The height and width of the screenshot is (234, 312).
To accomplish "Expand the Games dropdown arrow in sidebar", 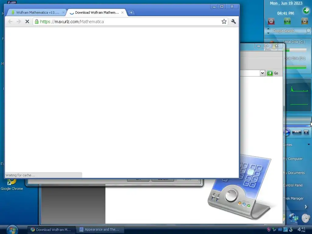I will (x=309, y=144).
